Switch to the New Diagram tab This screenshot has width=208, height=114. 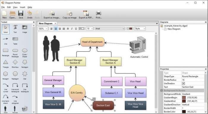(46, 23)
